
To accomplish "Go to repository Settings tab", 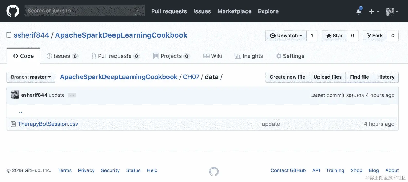I will pyautogui.click(x=290, y=56).
